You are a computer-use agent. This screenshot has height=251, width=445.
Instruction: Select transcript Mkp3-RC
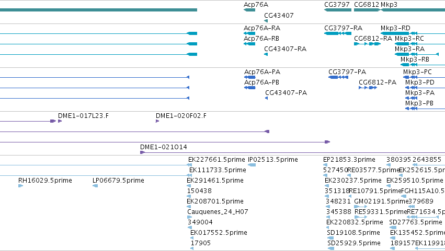[409, 39]
